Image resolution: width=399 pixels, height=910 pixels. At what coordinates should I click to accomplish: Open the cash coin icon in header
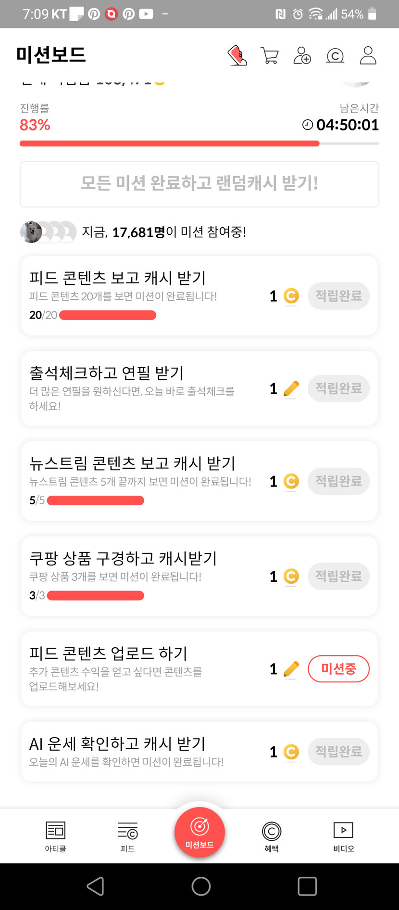(335, 55)
